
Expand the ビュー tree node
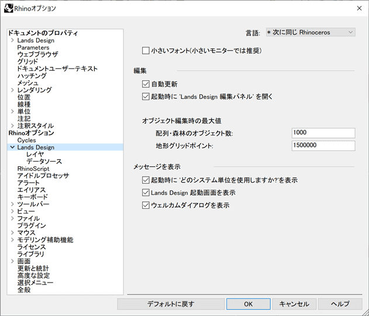point(12,211)
